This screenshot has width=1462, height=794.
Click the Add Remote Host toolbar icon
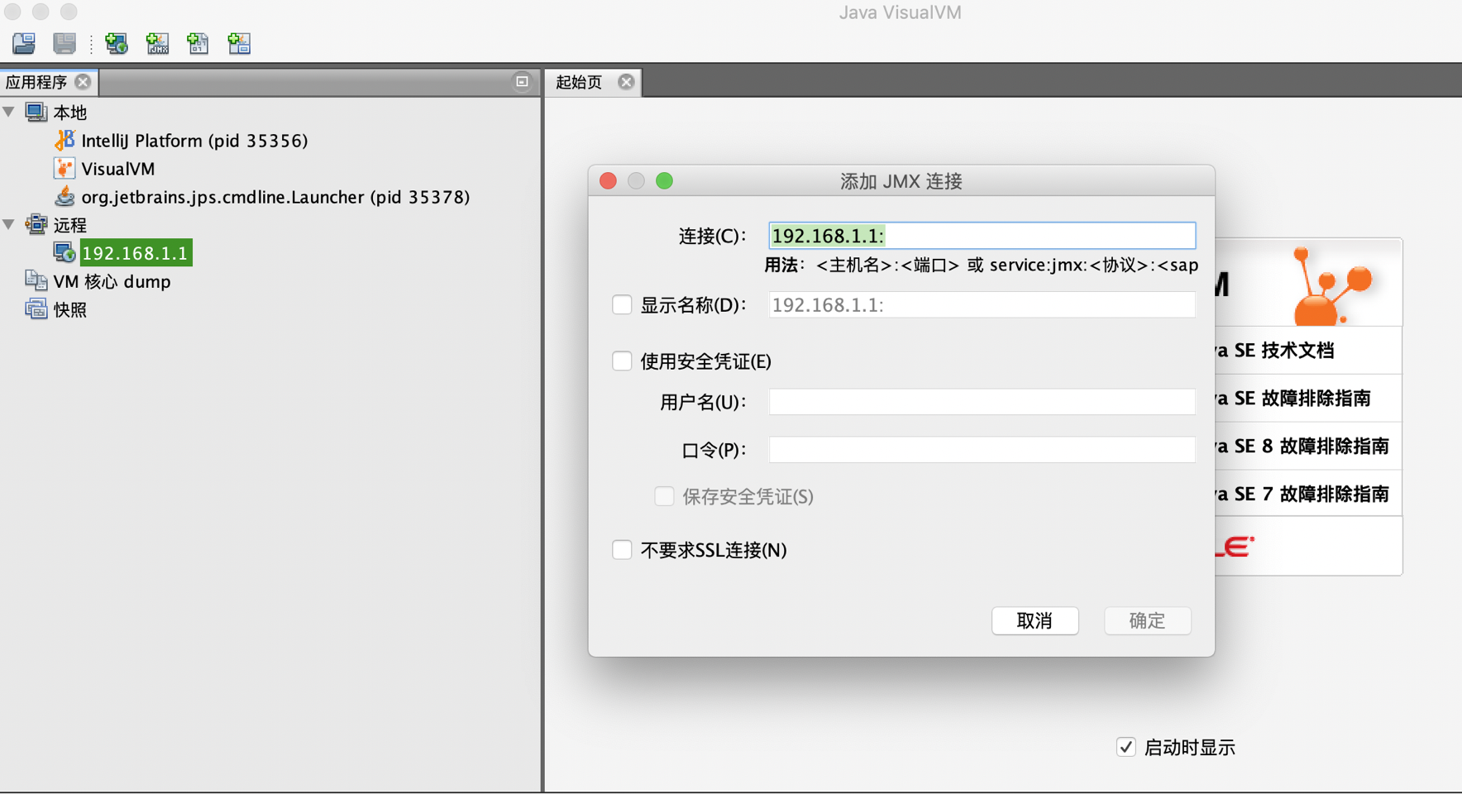point(116,43)
